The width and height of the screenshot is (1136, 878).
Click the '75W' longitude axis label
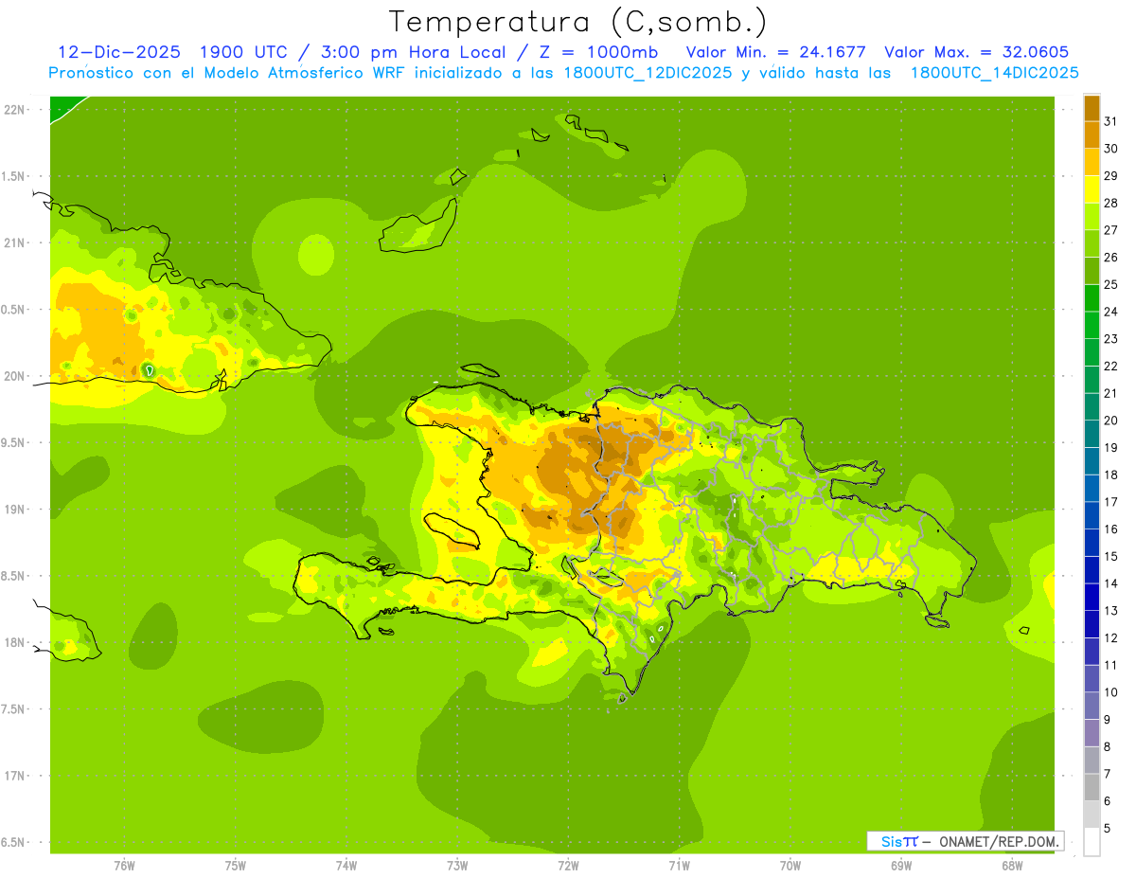pos(236,865)
